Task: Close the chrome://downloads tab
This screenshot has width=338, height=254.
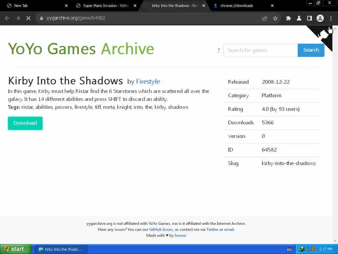Action: [272, 6]
